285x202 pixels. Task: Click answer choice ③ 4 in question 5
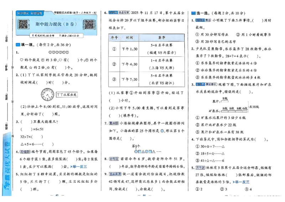(248, 189)
